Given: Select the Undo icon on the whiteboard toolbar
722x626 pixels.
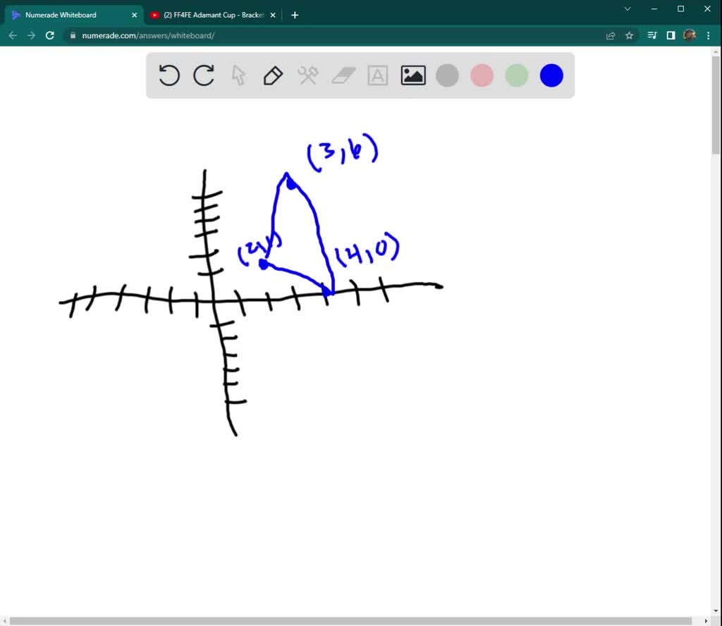Looking at the screenshot, I should 169,75.
